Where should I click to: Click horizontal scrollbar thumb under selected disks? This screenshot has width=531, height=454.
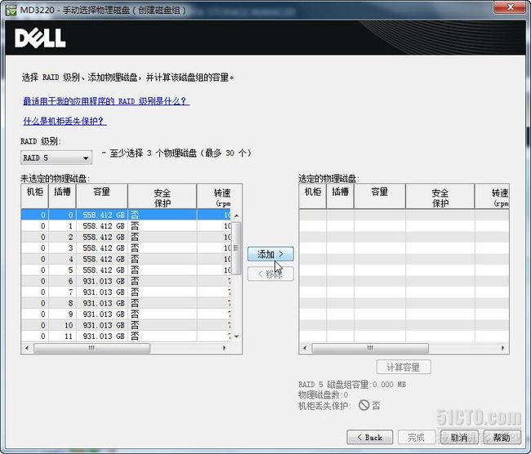click(370, 348)
